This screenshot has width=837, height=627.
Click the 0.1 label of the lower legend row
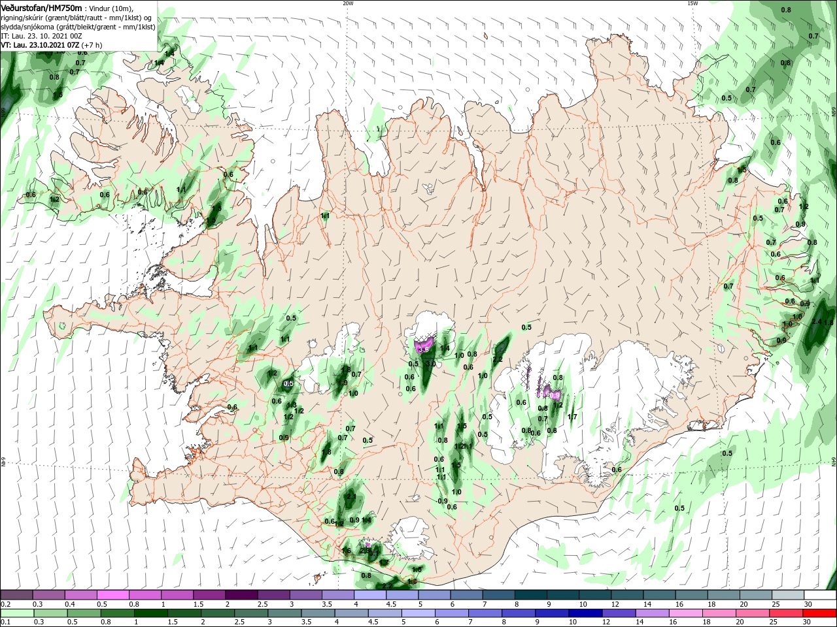coord(6,622)
